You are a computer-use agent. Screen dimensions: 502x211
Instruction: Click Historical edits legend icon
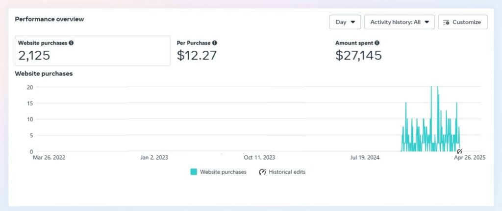click(262, 172)
